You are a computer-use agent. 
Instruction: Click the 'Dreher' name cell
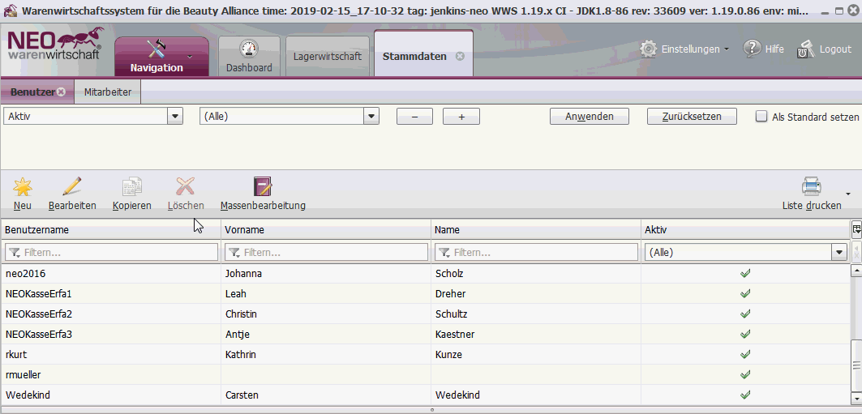(x=536, y=294)
